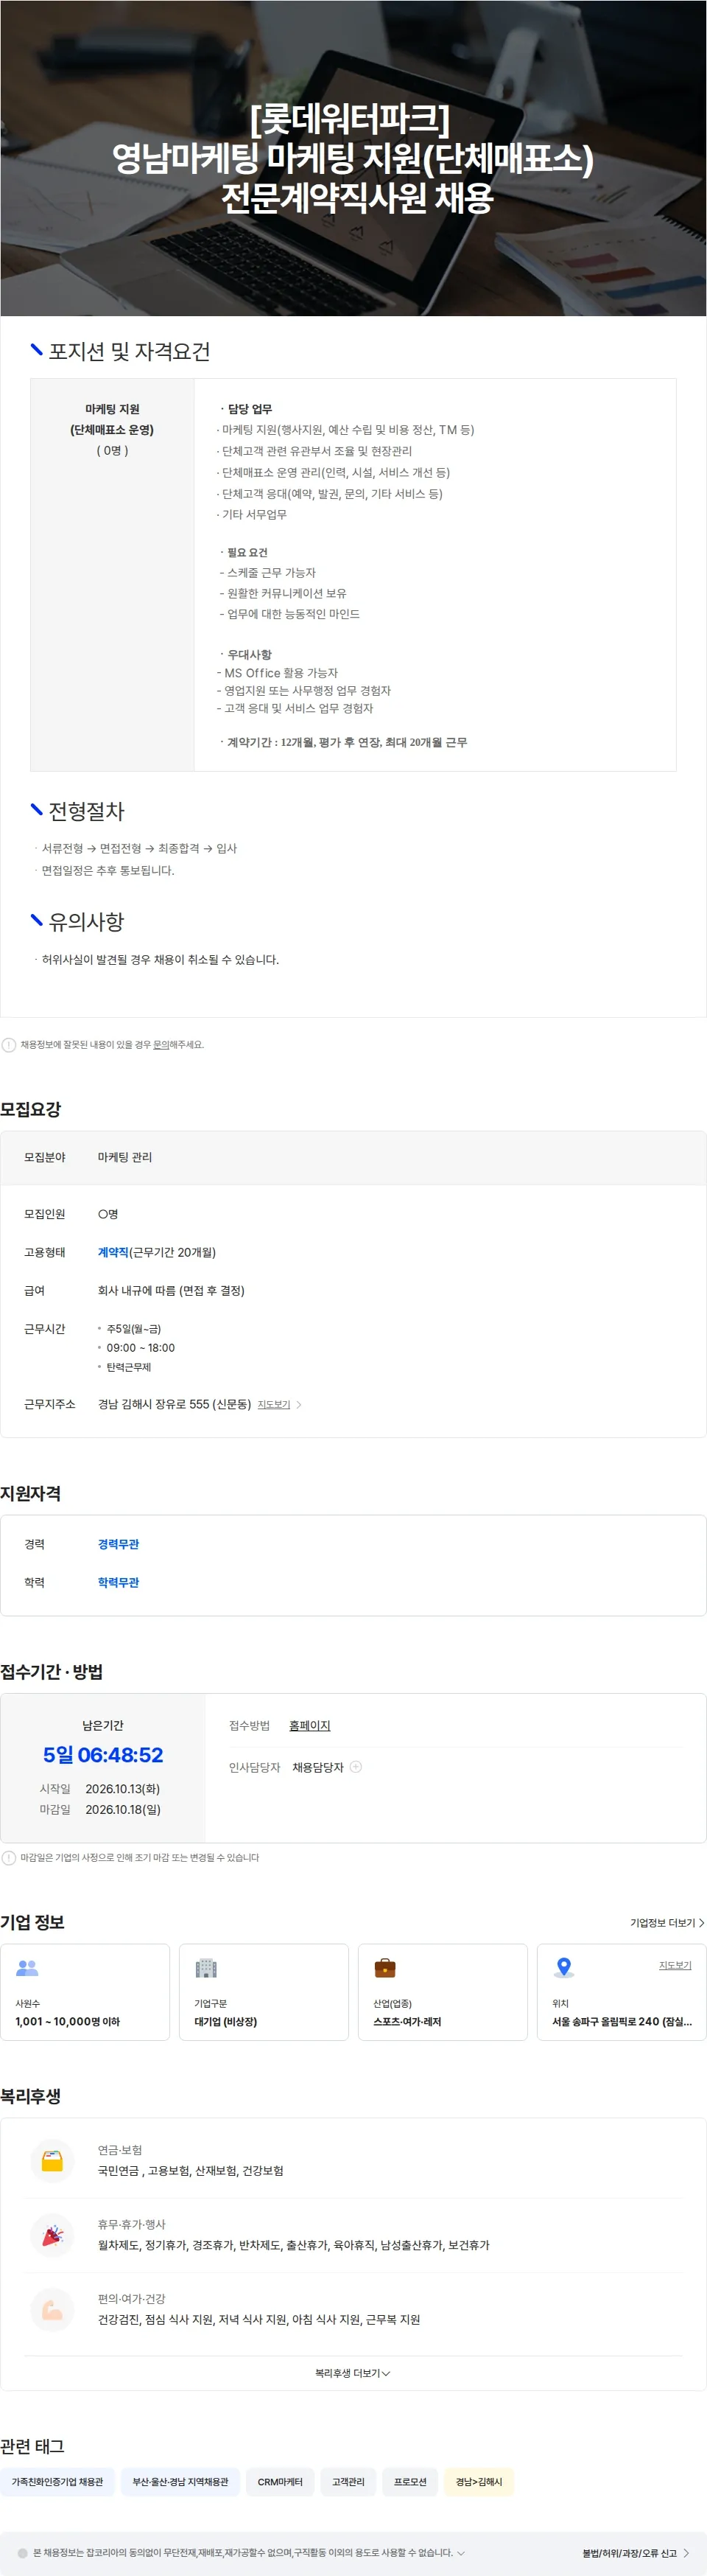707x2576 pixels.
Task: Select the 경남>김해시 tag
Action: click(479, 2482)
